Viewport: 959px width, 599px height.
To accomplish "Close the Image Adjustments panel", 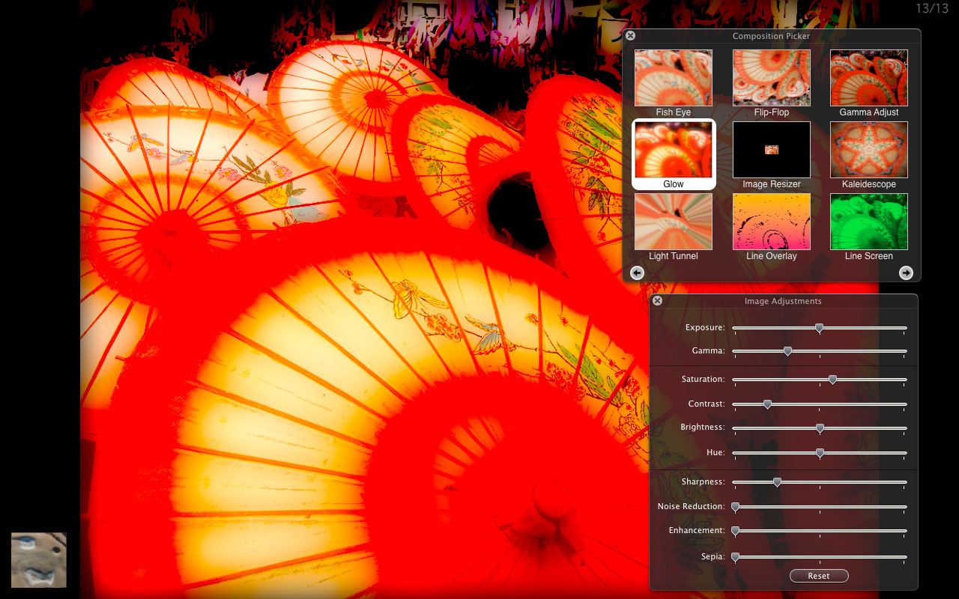I will pyautogui.click(x=657, y=301).
